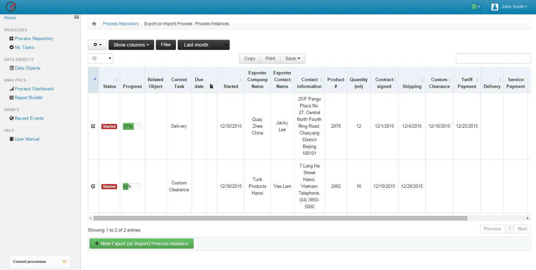Image resolution: width=536 pixels, height=270 pixels.
Task: Click the User Manual book icon
Action: point(12,139)
